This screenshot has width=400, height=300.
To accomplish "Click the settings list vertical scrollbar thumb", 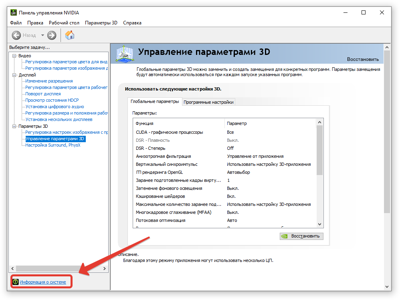I will pyautogui.click(x=320, y=150).
